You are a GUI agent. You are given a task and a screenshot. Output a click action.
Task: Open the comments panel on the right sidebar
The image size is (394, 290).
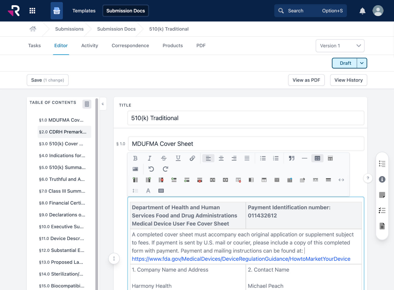(382, 195)
